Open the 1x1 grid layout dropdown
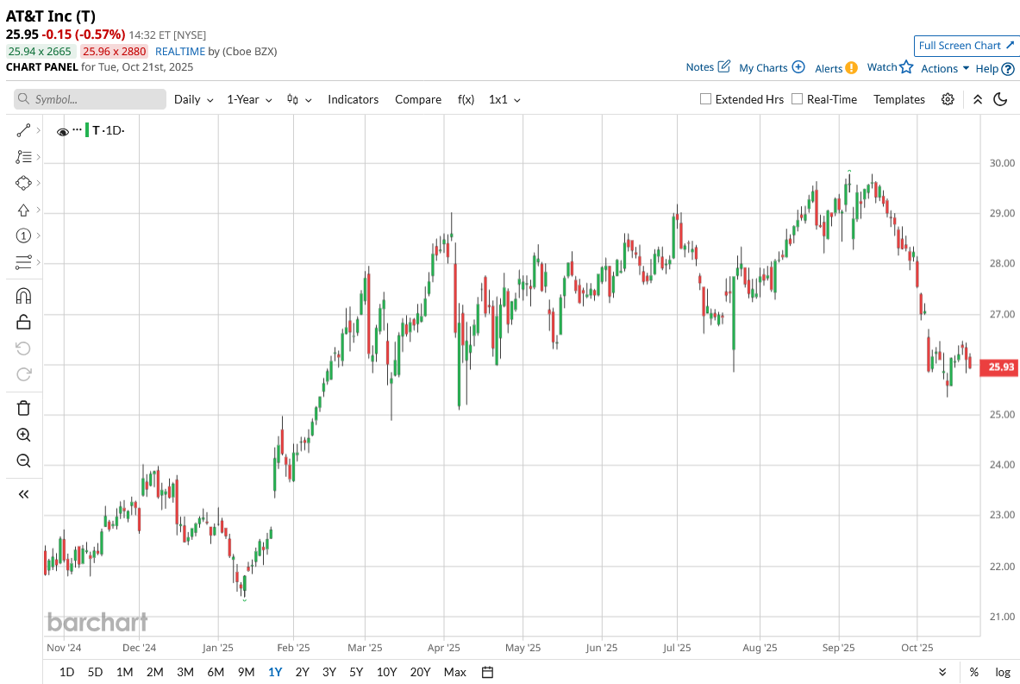 tap(504, 99)
